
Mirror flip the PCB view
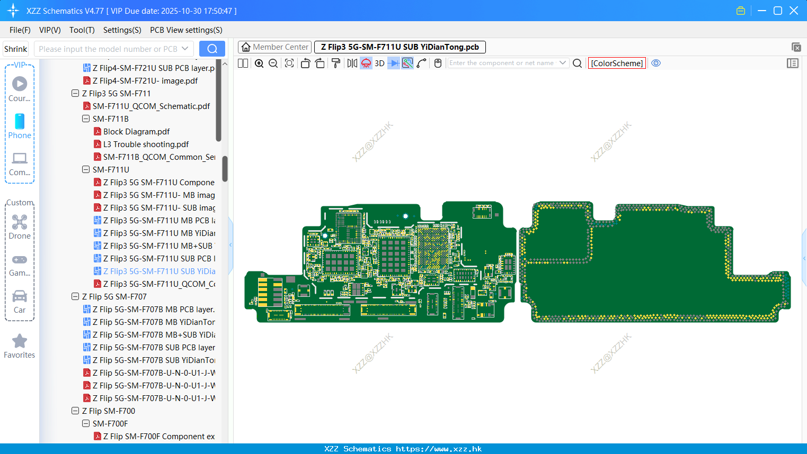[352, 63]
